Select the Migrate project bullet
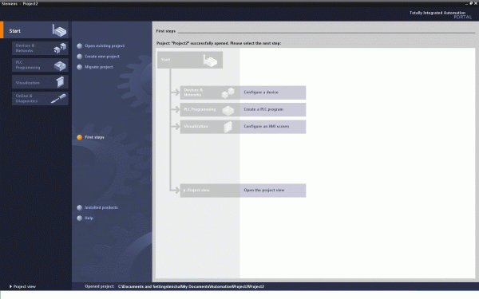Screen dimensions: 479x299 (x=79, y=67)
